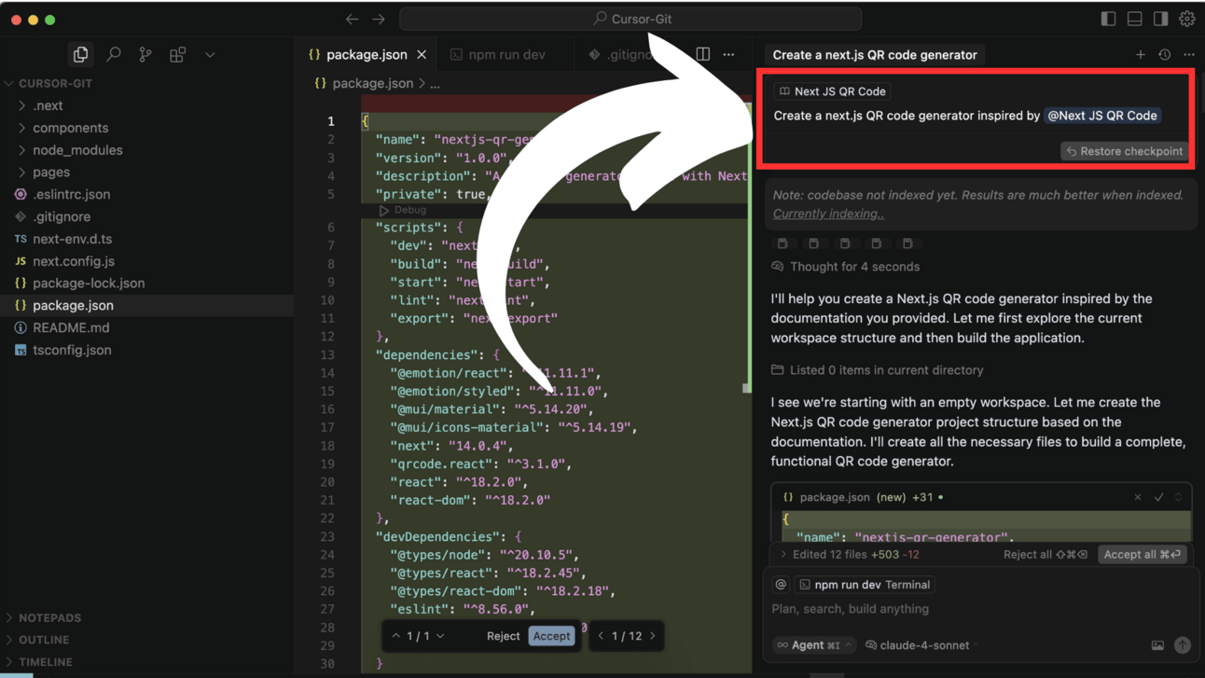Toggle the bottom panel layout button
This screenshot has width=1205, height=678.
tap(1134, 19)
